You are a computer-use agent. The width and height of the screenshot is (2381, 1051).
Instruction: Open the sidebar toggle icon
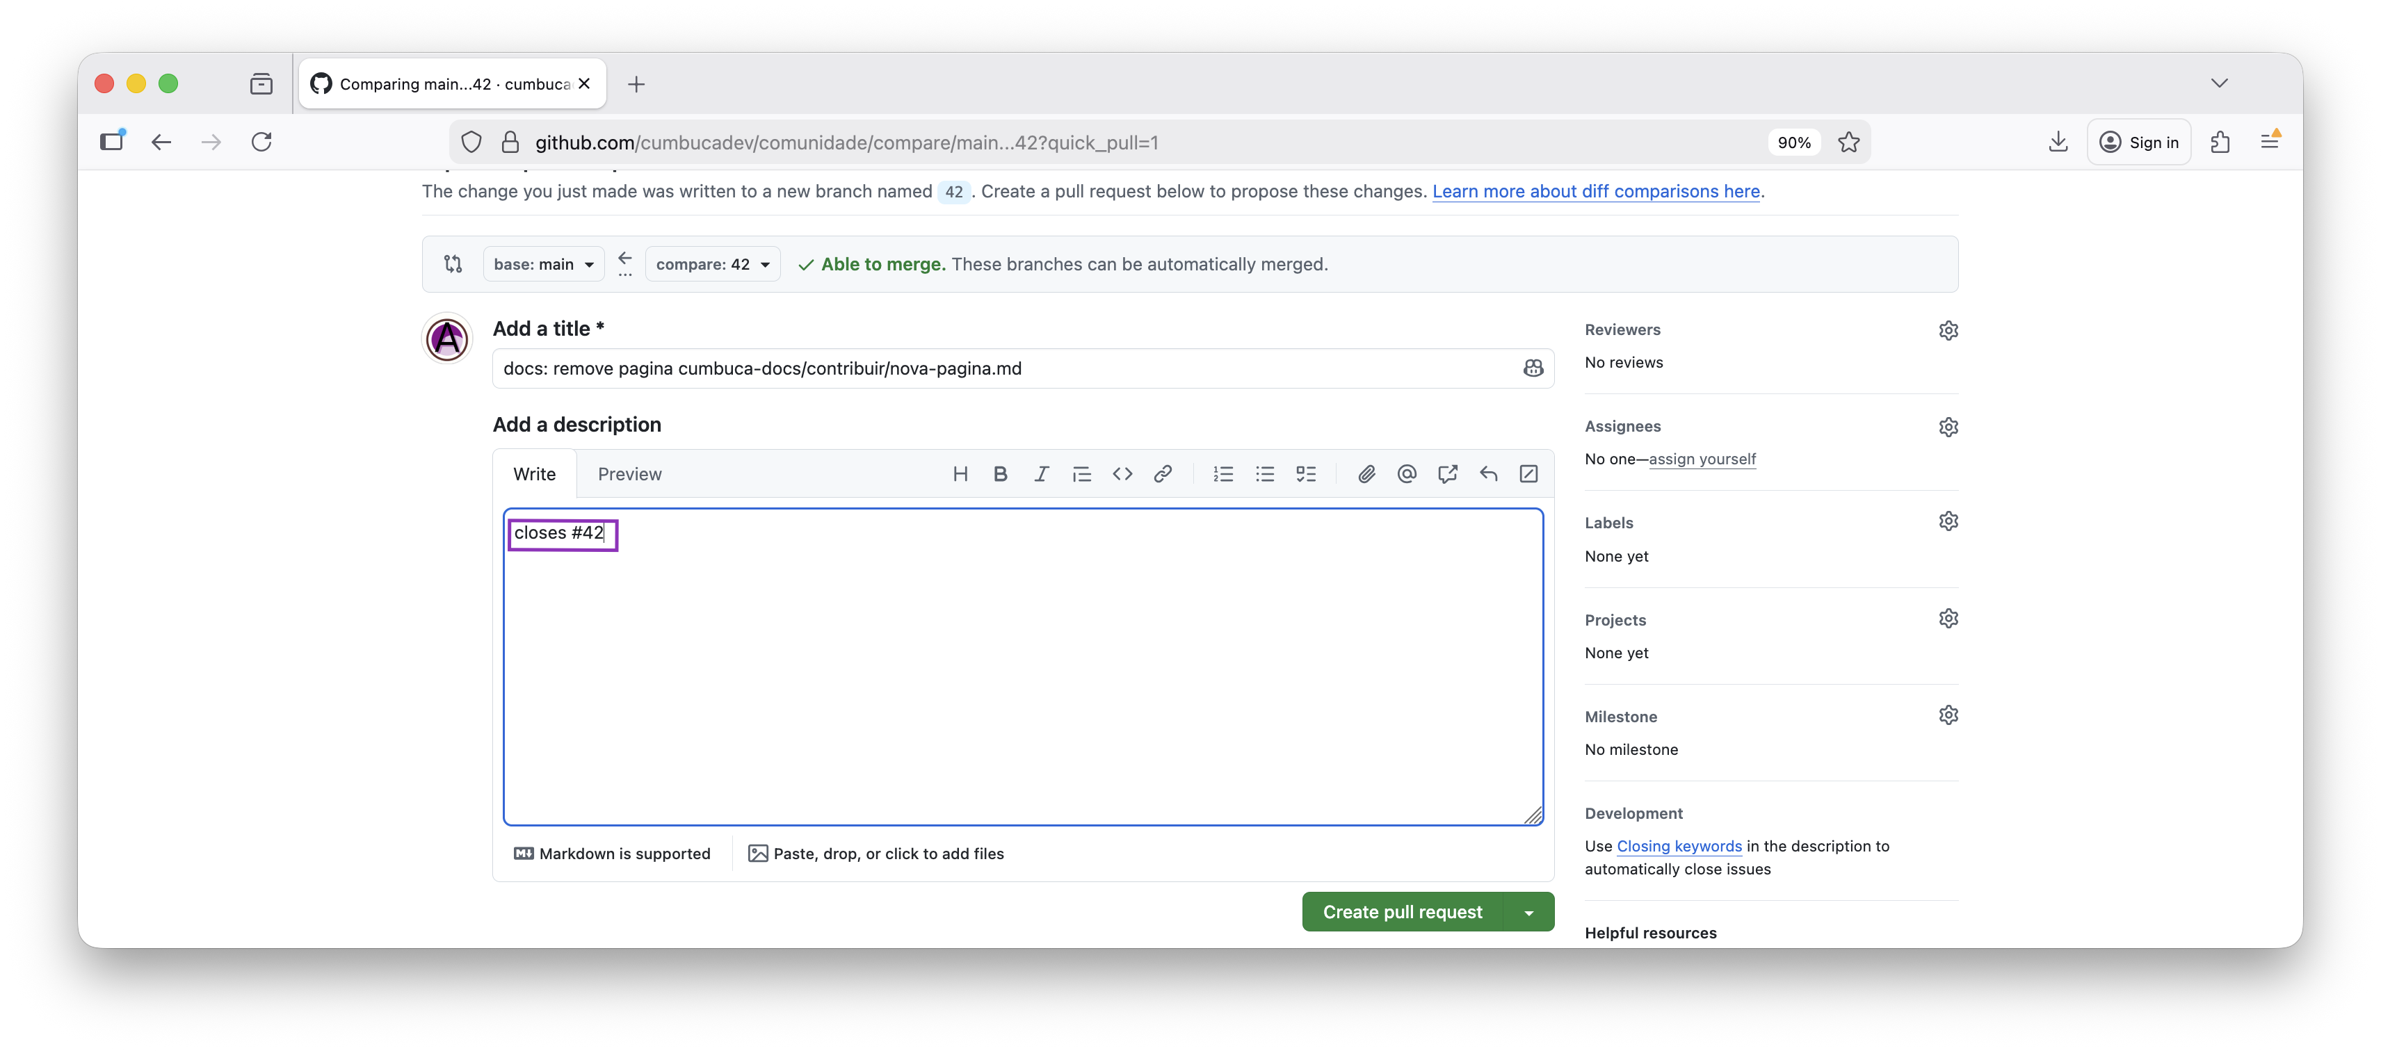tap(112, 141)
